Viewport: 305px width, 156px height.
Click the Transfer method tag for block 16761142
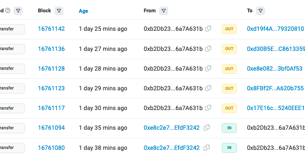click(x=12, y=29)
